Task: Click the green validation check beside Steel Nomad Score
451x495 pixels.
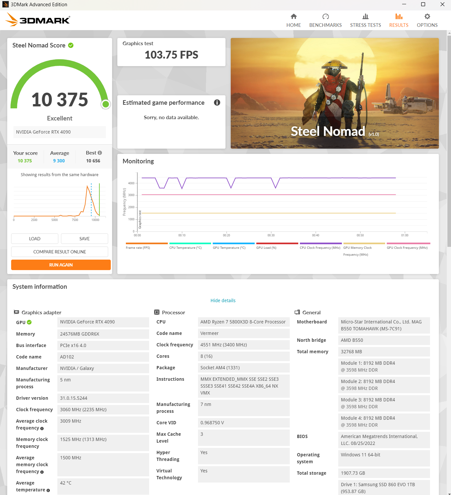Action: pos(71,45)
